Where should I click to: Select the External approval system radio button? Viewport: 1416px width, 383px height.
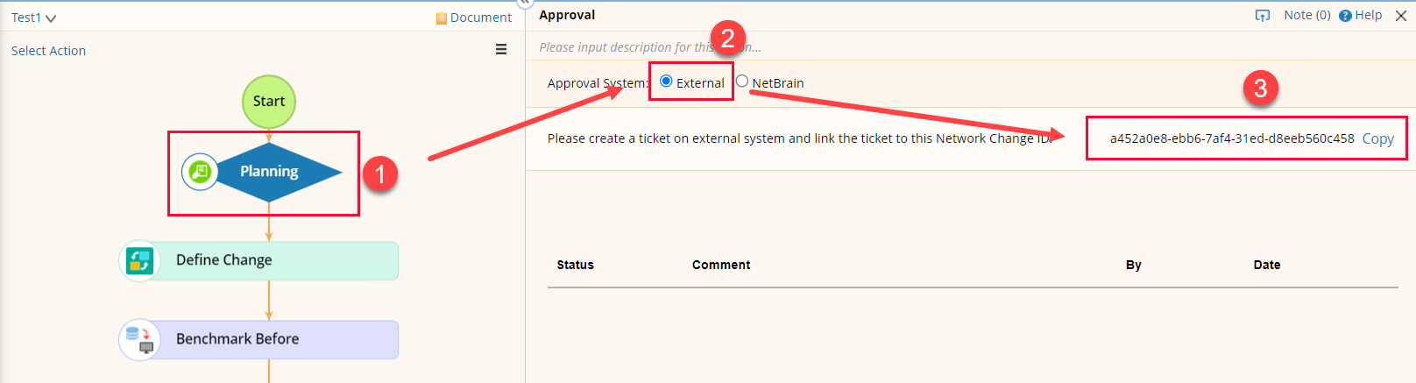pyautogui.click(x=666, y=82)
